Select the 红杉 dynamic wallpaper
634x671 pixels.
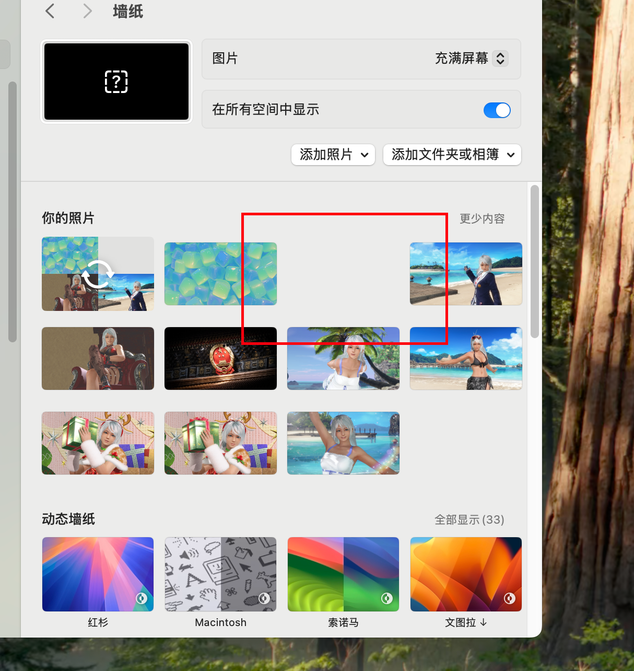pos(98,574)
